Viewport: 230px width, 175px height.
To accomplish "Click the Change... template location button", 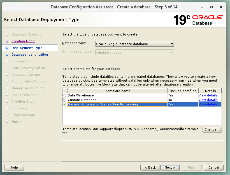I will [x=212, y=130].
